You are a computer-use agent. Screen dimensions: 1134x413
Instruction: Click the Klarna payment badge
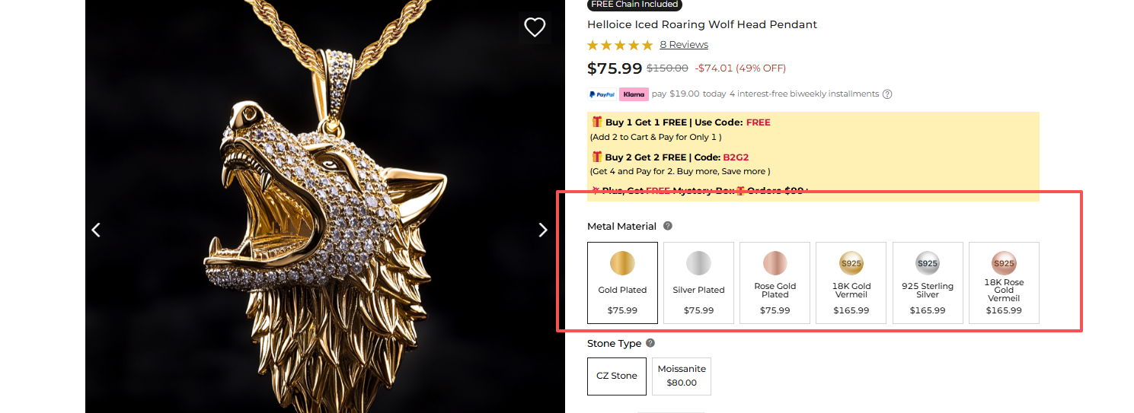click(x=633, y=94)
